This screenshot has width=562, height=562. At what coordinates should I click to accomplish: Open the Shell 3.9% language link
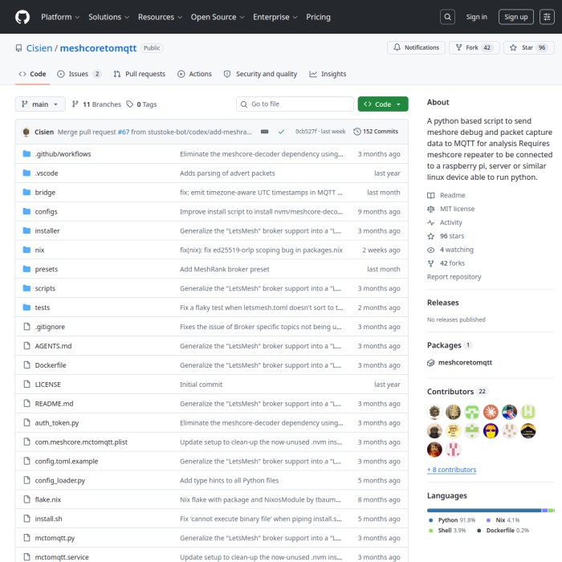click(x=447, y=531)
